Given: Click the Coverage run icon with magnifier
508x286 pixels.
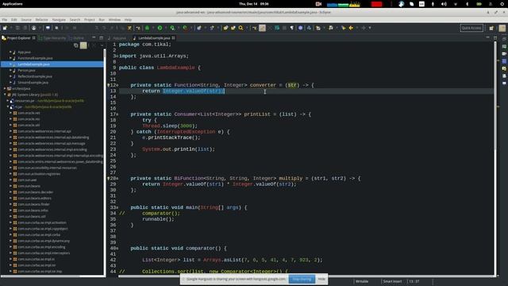Looking at the screenshot, I should coord(172,29).
